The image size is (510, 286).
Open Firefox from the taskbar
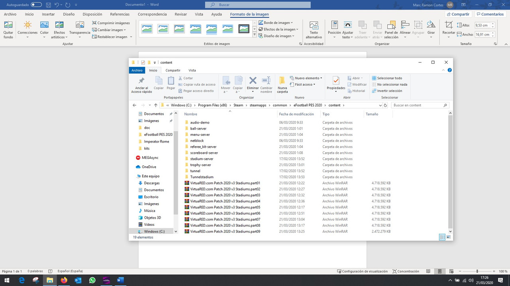click(x=64, y=280)
